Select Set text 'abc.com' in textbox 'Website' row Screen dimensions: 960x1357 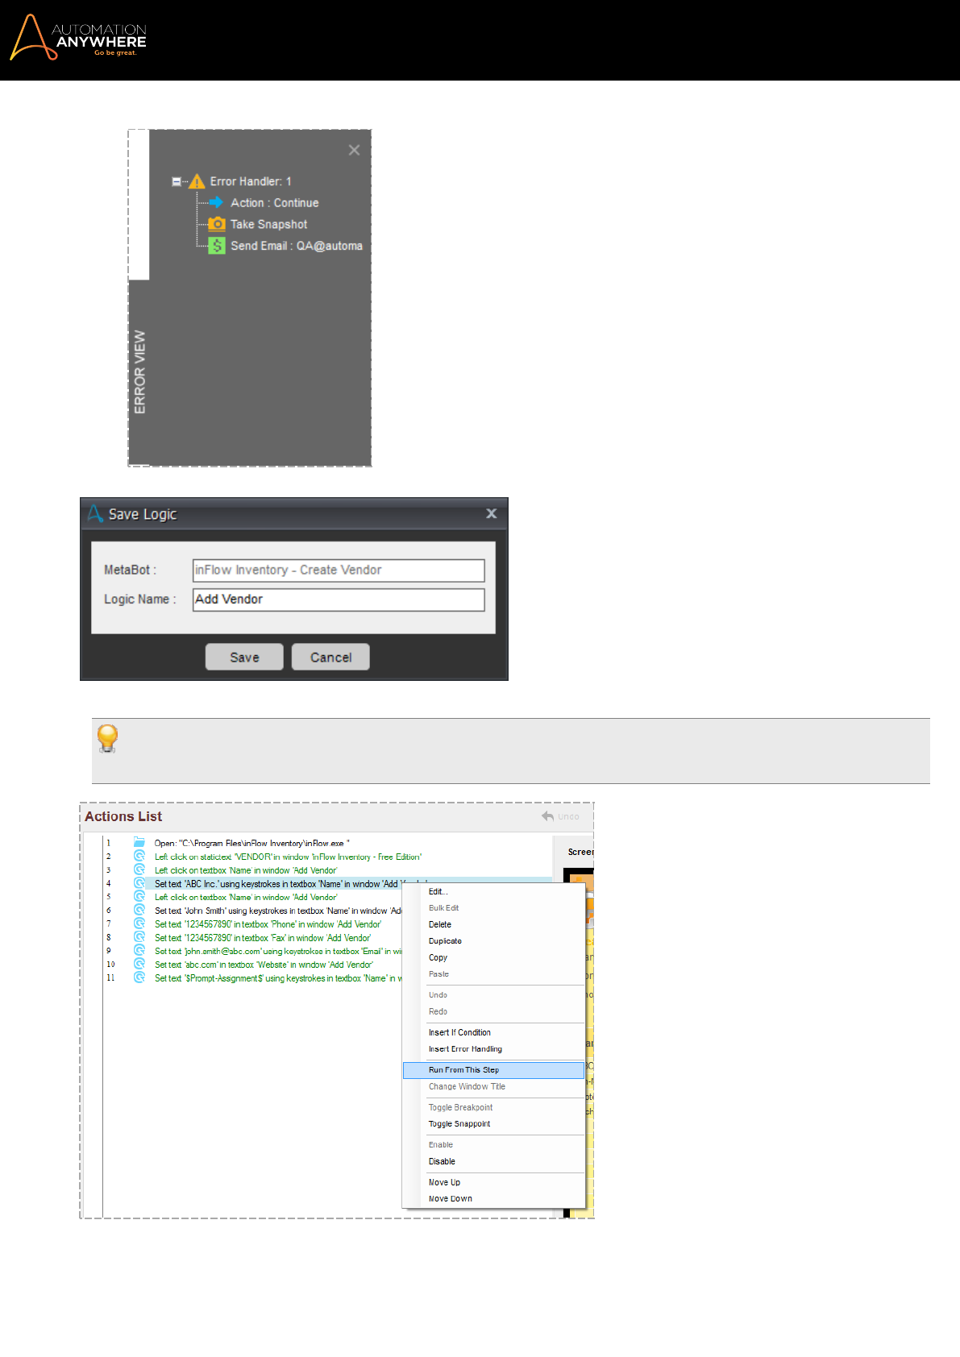pyautogui.click(x=264, y=965)
